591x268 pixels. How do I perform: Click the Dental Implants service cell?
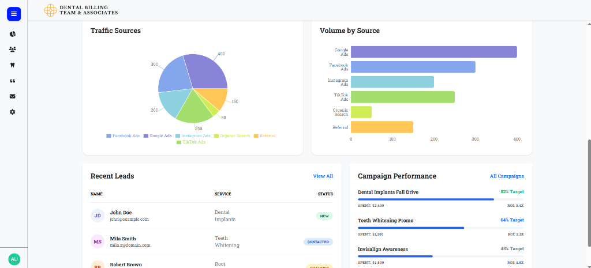[225, 216]
